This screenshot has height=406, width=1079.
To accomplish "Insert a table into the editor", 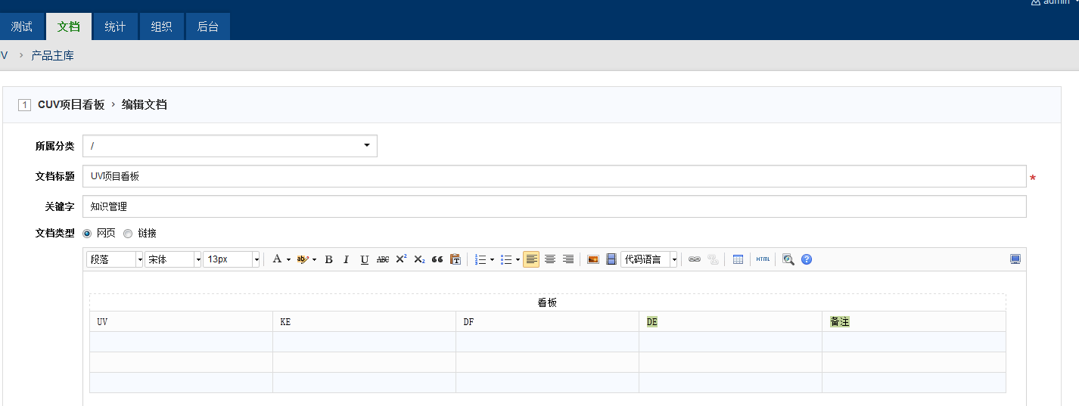I will [738, 259].
